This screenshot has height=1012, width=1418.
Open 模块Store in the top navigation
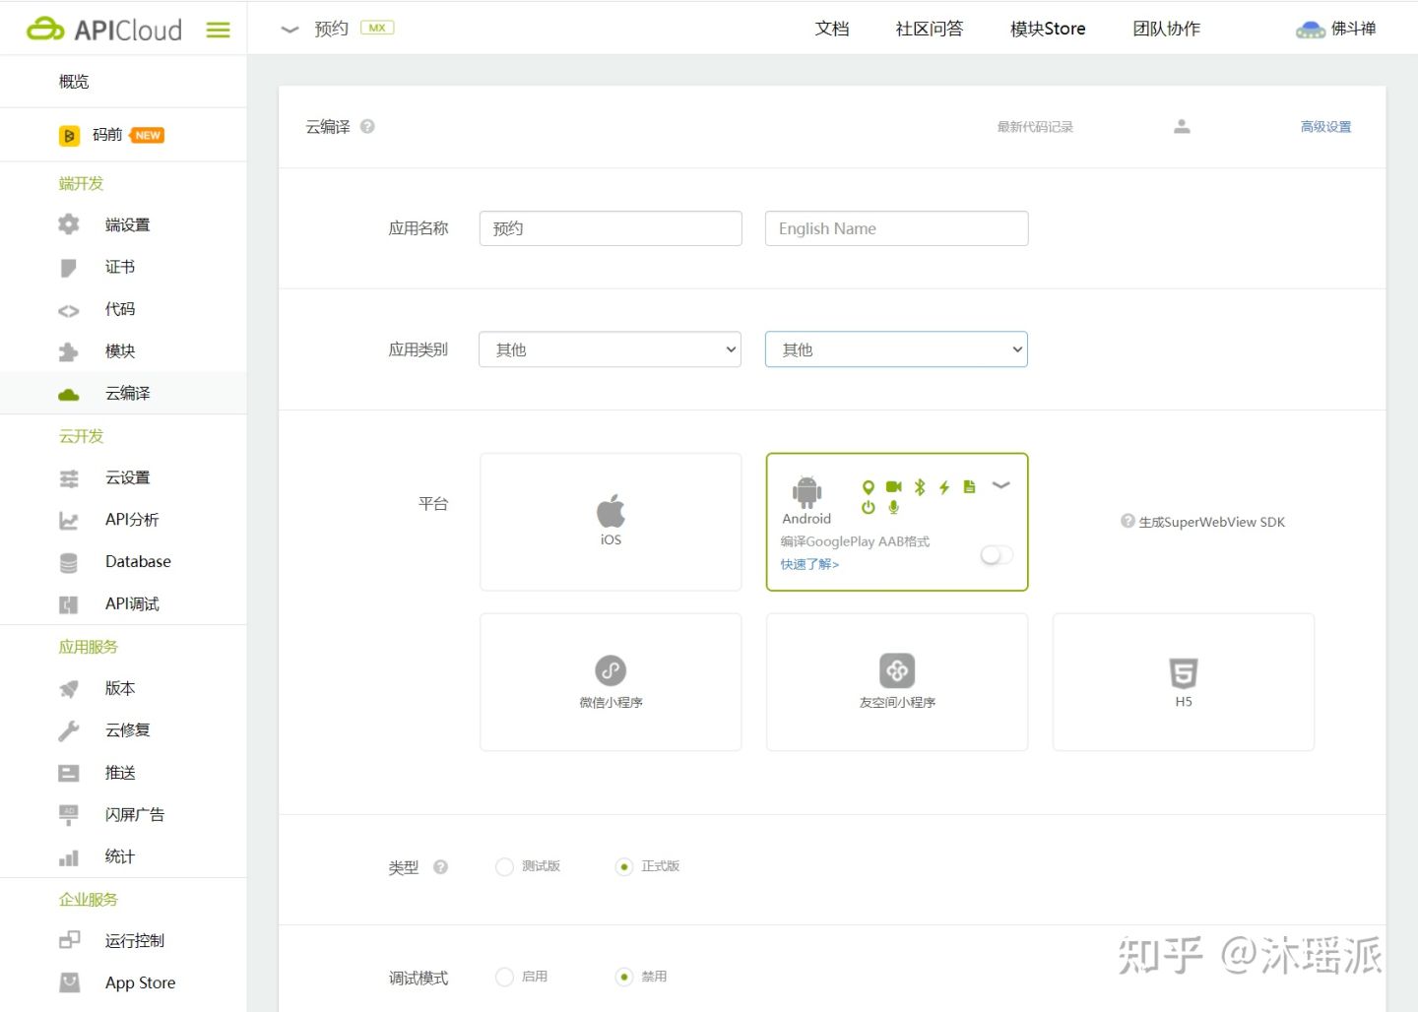(x=1048, y=29)
